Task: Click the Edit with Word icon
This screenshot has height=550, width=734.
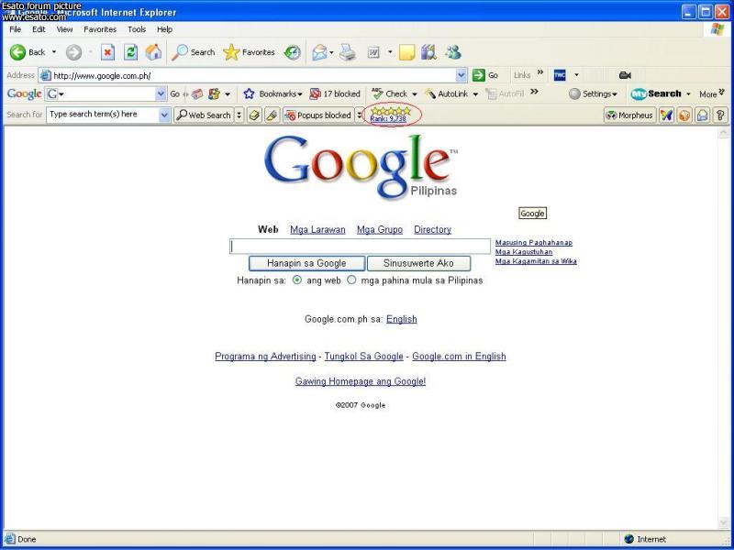Action: coord(373,53)
